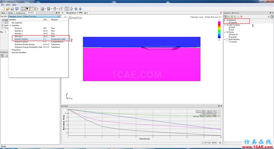Uncheck the Volumes checkbox
The height and width of the screenshot is (149, 274).
[x=227, y=20]
